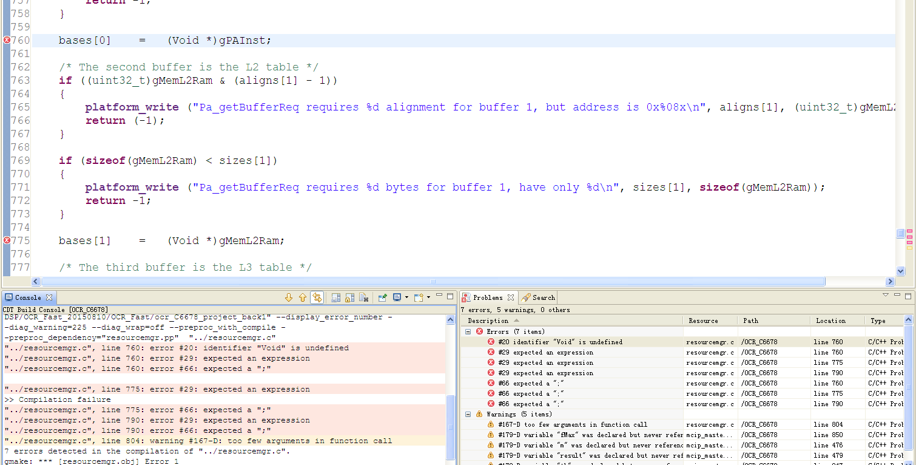The image size is (916, 465).
Task: Click warning icon for '#167-D' row
Action: point(491,424)
